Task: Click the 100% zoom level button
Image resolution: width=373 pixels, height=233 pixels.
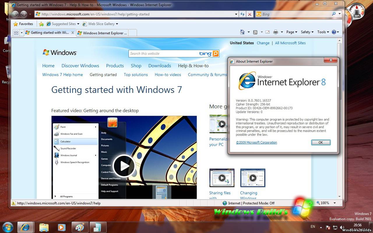Action: (x=323, y=203)
